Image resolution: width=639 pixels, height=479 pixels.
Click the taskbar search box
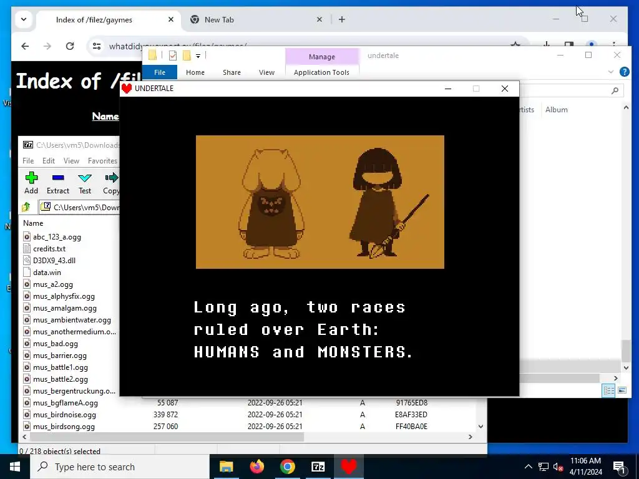[120, 467]
